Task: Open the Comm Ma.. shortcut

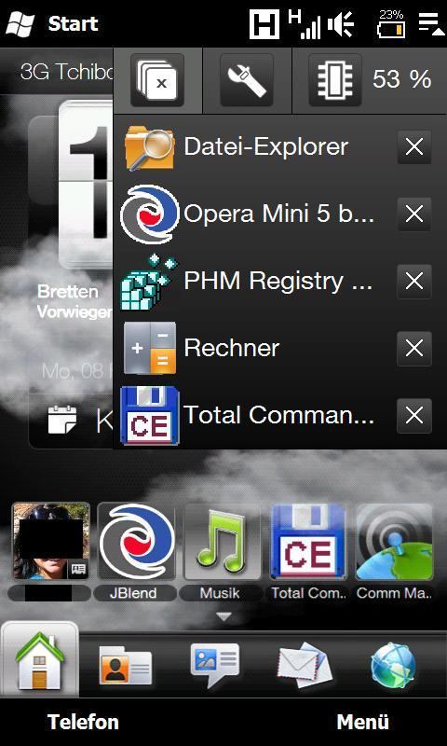Action: pyautogui.click(x=394, y=542)
